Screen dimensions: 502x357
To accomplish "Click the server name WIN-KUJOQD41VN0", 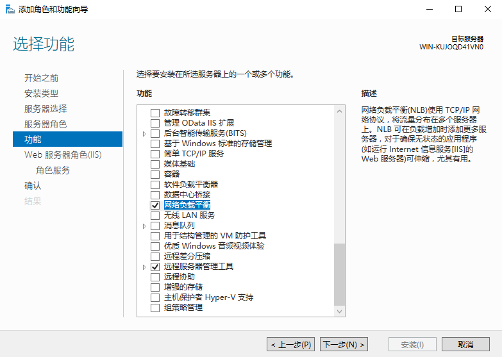I will (451, 47).
